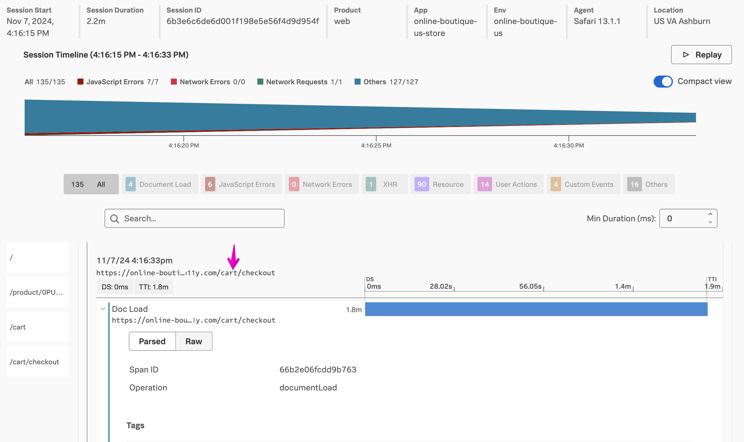Increase Min Duration with the up stepper arrow
Image resolution: width=744 pixels, height=442 pixels.
pos(710,214)
